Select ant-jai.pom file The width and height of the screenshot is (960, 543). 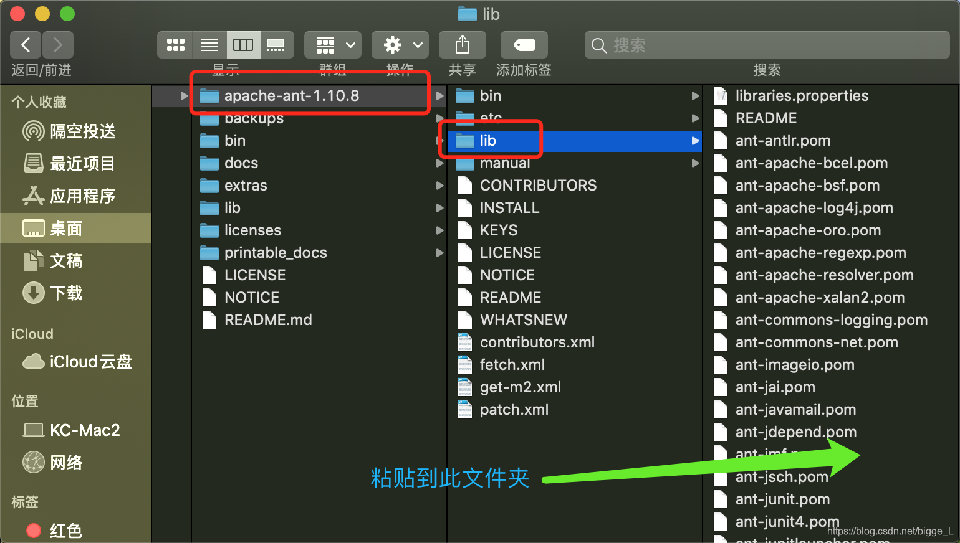831,387
